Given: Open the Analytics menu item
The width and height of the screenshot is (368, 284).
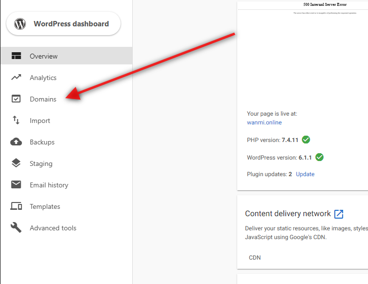Looking at the screenshot, I should pyautogui.click(x=43, y=78).
